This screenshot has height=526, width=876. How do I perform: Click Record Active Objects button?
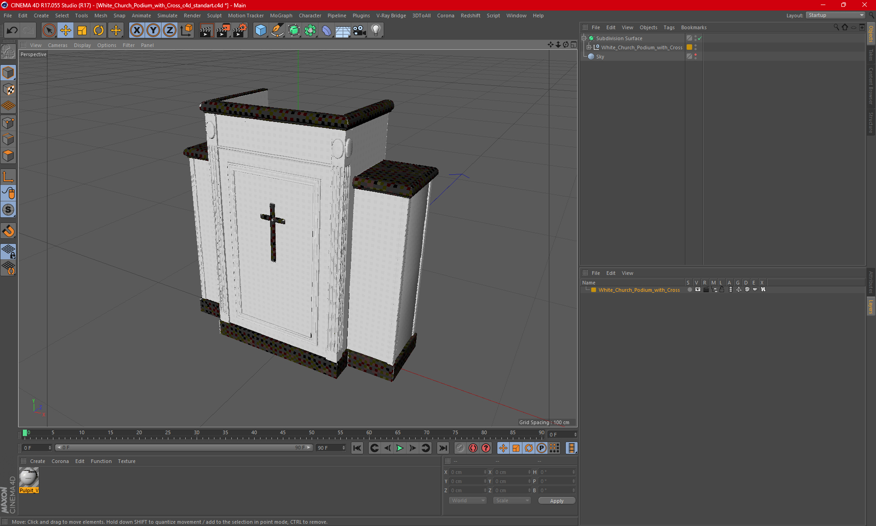coord(460,448)
